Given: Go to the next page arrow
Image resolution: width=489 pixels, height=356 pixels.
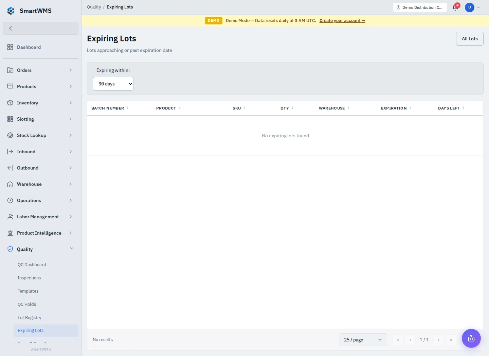Looking at the screenshot, I should 438,340.
